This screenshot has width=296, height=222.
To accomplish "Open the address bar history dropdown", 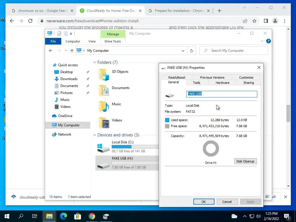I will [183, 51].
